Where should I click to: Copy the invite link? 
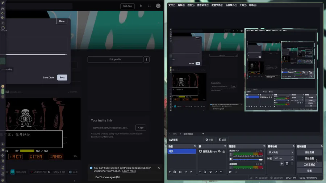[141, 128]
